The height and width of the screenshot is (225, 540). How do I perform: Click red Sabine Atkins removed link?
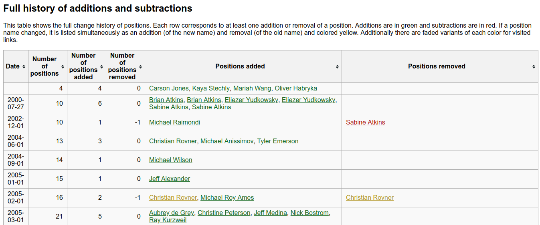(x=365, y=123)
